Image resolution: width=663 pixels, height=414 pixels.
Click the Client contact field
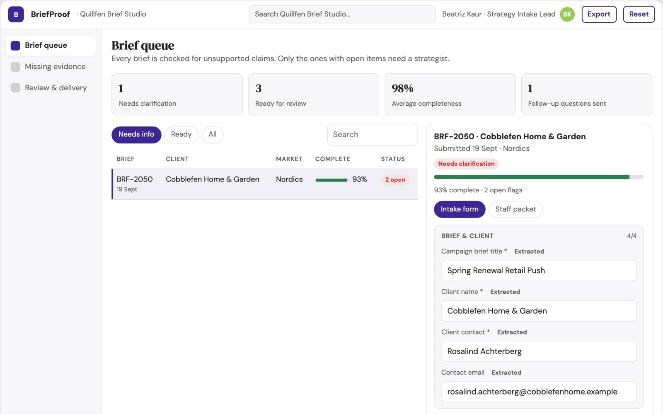click(x=539, y=351)
